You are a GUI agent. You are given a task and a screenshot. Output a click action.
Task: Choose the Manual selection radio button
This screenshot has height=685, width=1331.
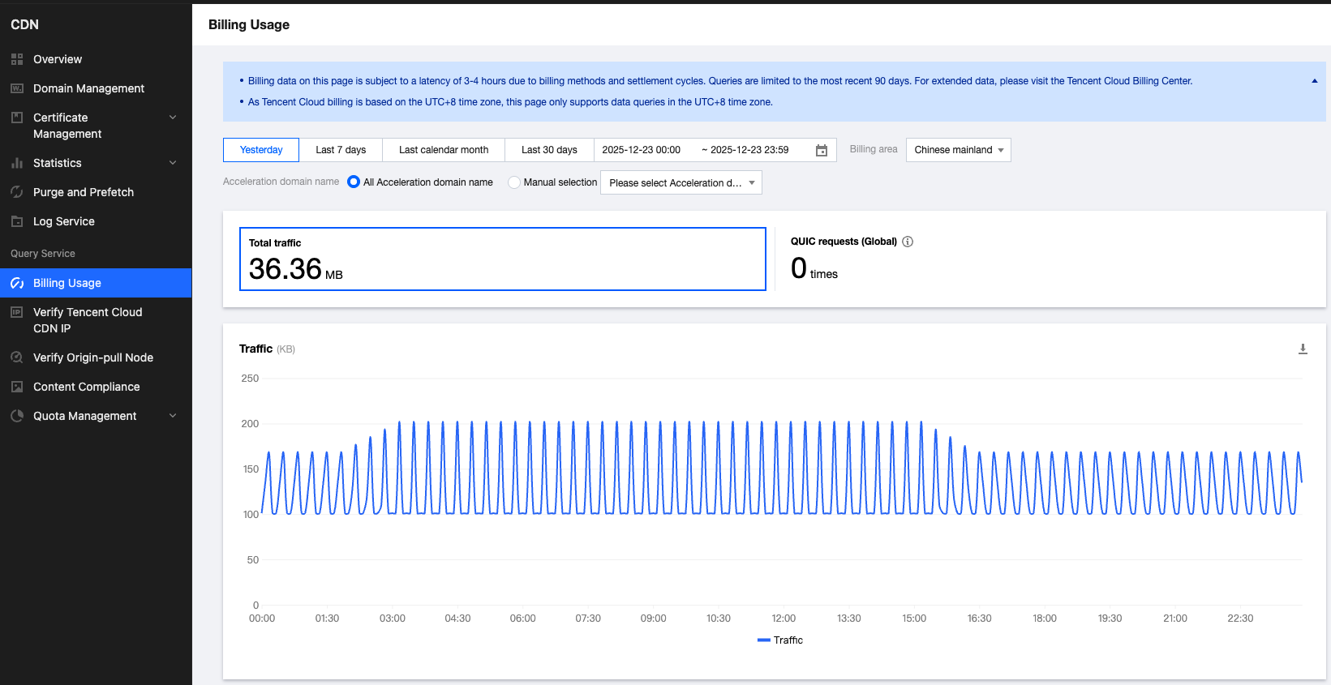point(514,182)
